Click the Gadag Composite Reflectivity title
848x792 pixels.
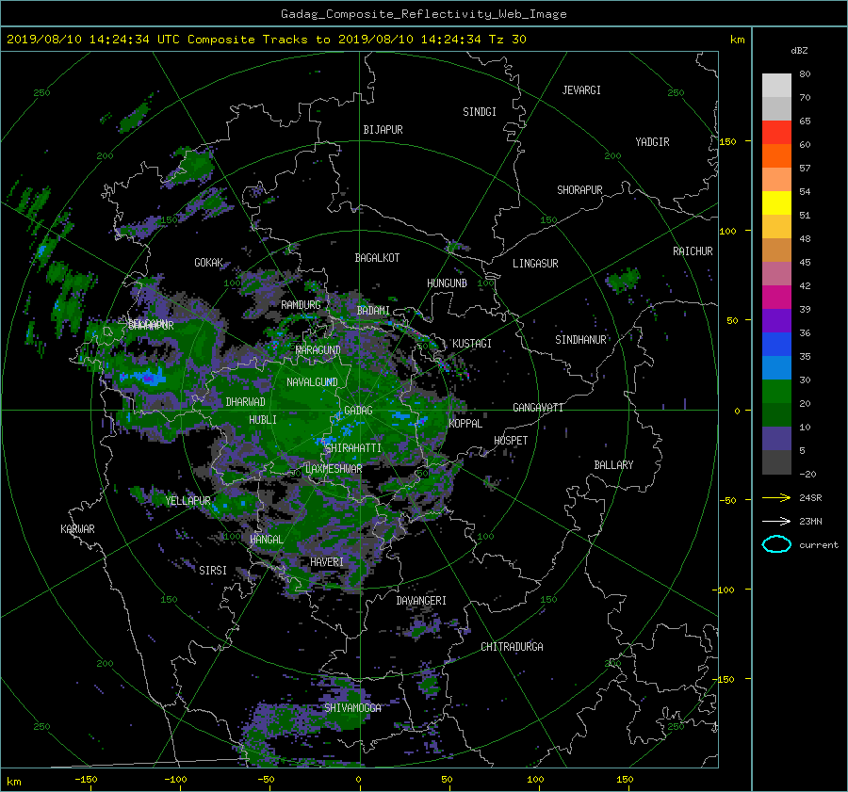tap(423, 14)
